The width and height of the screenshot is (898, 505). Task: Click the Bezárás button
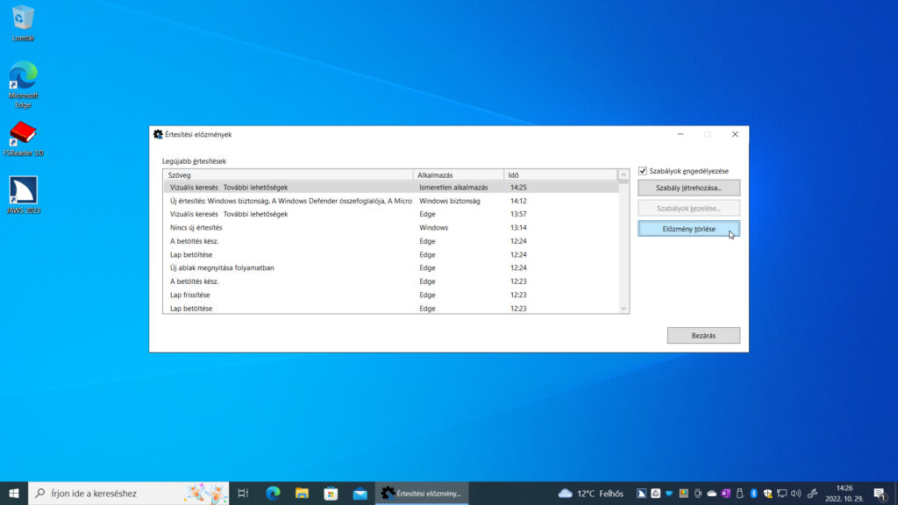click(703, 336)
